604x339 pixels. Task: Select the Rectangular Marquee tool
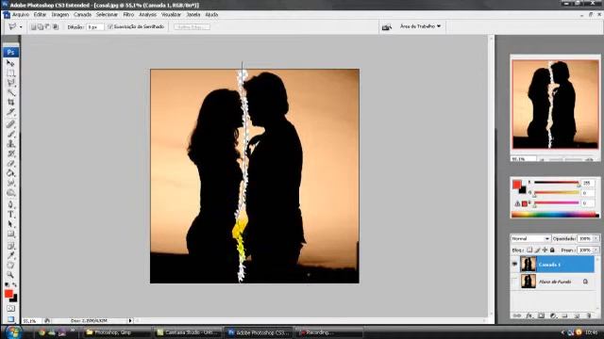10,73
